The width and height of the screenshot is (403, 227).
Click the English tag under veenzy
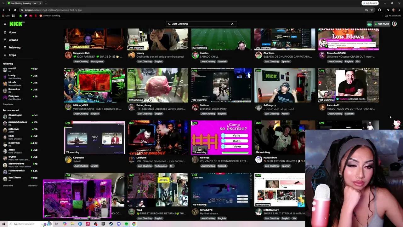coord(158,61)
